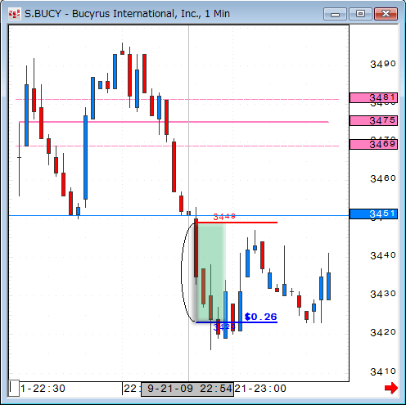Click the 3460 price axis label

[383, 178]
